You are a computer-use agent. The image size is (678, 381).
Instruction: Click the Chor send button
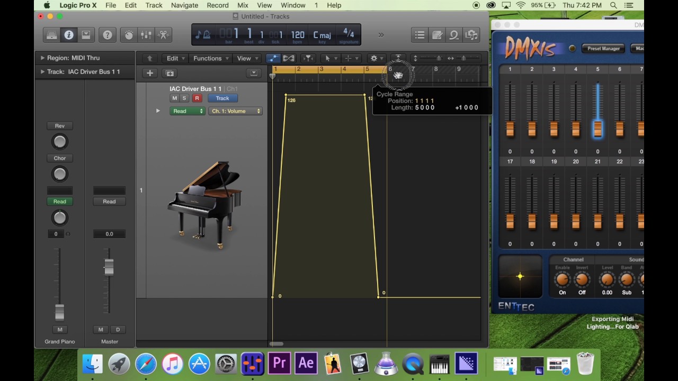pos(60,158)
